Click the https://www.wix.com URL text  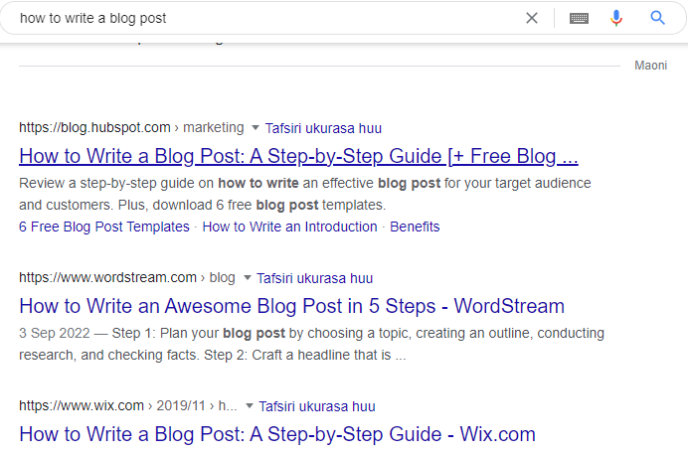click(82, 405)
